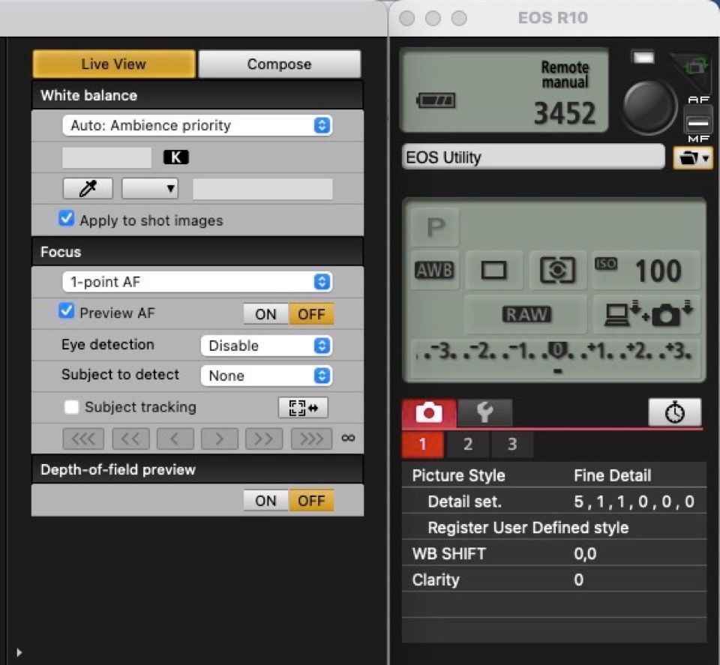Toggle the Preview AF checkbox
Viewport: 720px width, 665px height.
click(66, 310)
